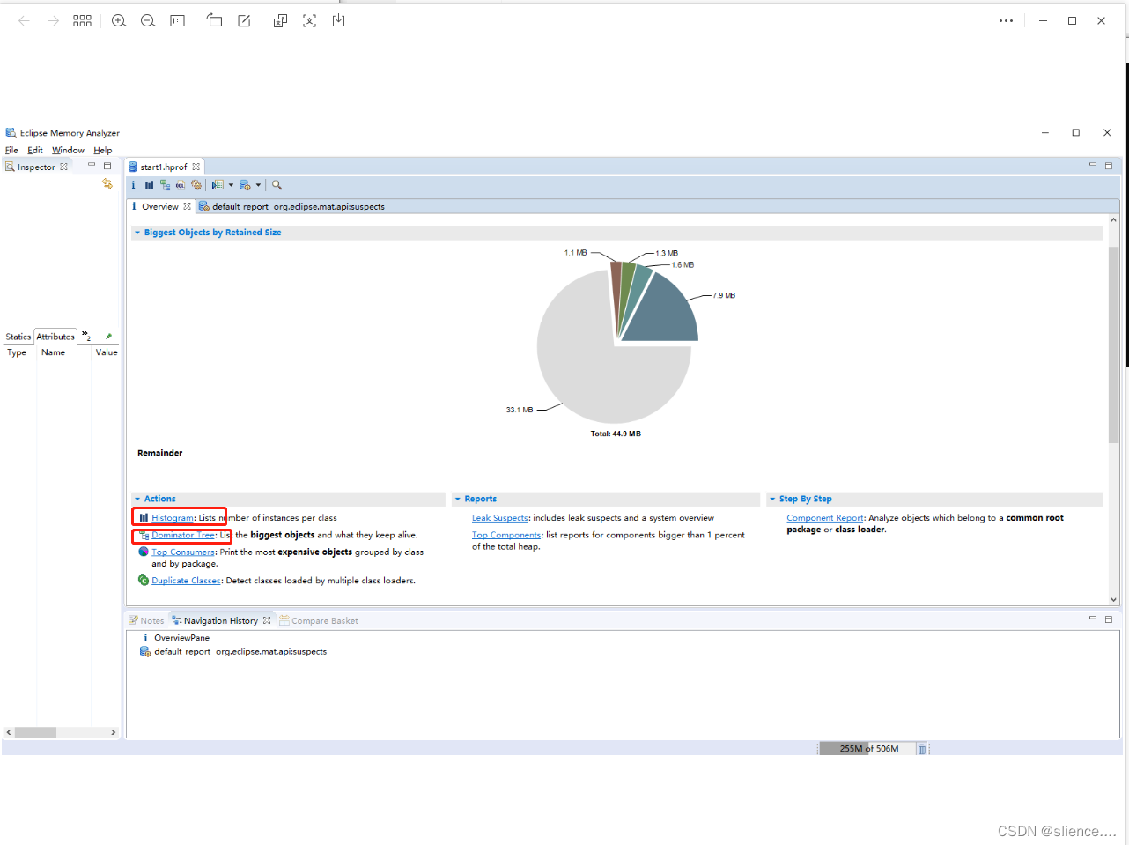1129x845 pixels.
Task: Open the Window menu
Action: point(68,150)
